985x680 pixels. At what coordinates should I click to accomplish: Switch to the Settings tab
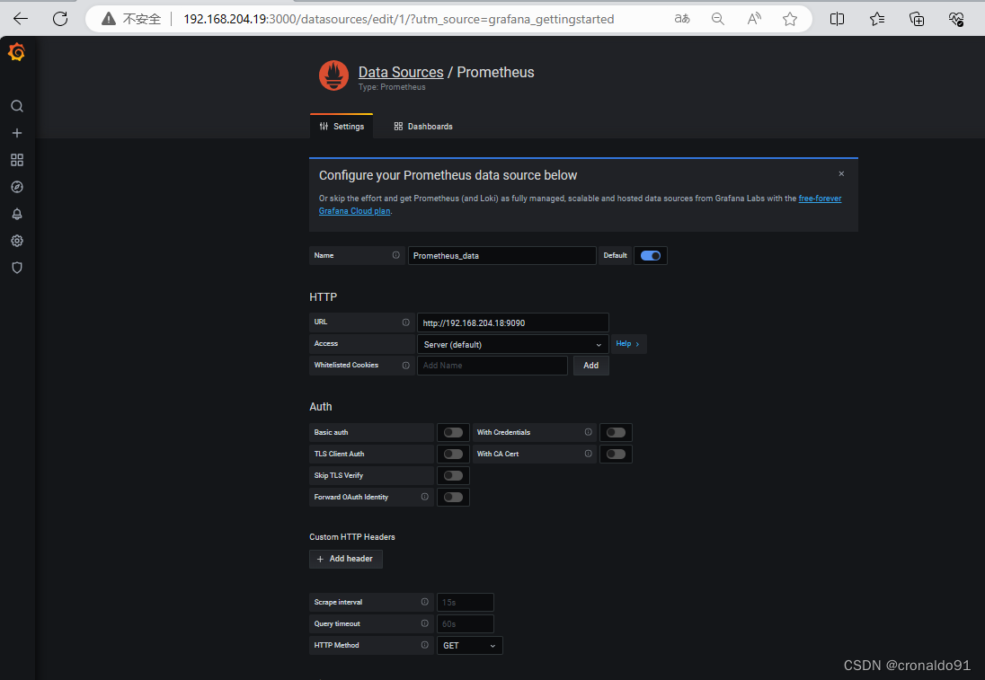[x=342, y=126]
